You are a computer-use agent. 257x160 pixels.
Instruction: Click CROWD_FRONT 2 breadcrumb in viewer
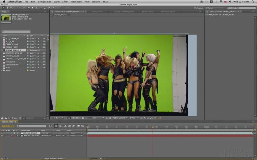click(x=61, y=15)
